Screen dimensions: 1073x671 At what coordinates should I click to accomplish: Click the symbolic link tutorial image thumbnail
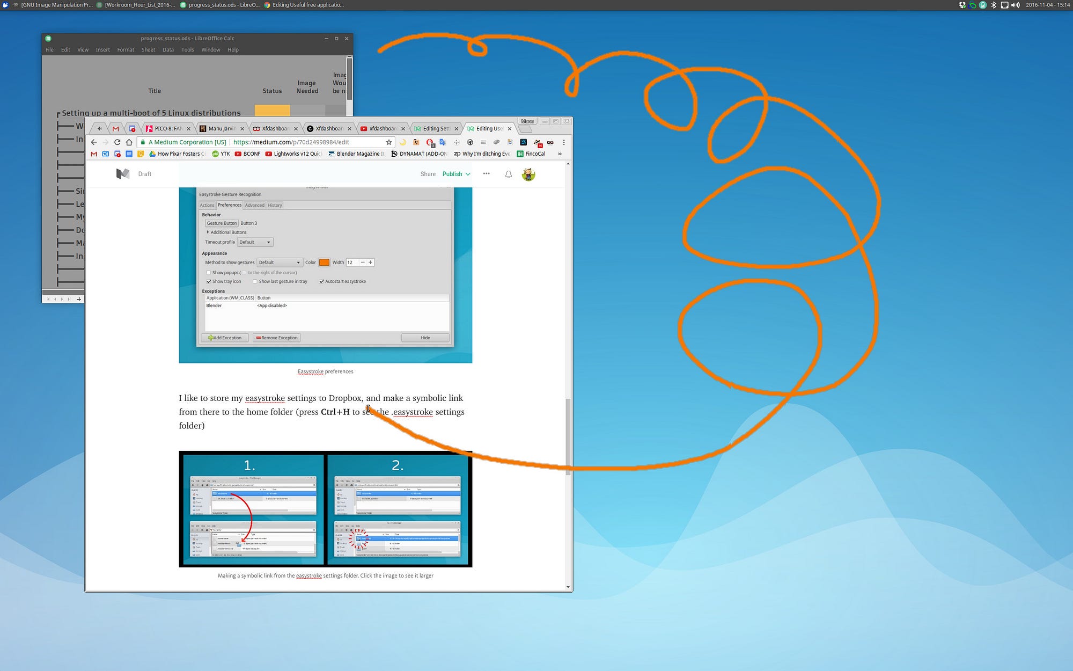pos(326,509)
